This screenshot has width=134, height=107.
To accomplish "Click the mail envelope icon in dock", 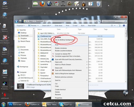I will 35,4.
